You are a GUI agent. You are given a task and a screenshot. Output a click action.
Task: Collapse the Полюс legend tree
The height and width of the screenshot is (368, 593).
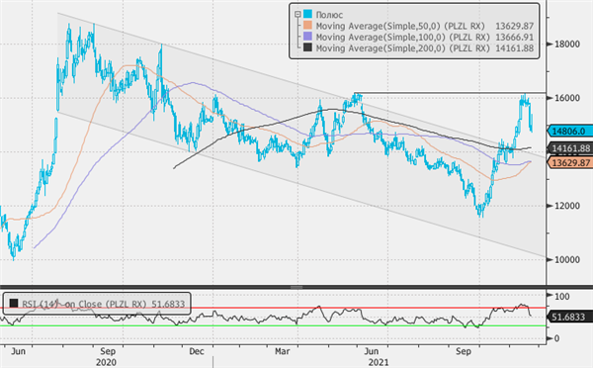[x=297, y=15]
